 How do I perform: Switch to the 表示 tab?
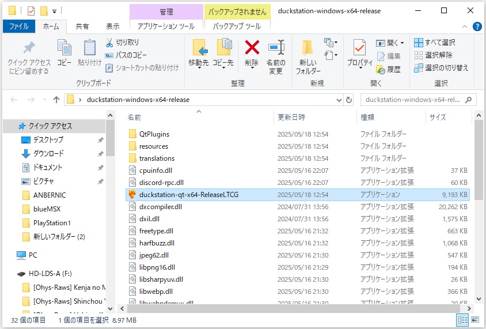pos(113,27)
